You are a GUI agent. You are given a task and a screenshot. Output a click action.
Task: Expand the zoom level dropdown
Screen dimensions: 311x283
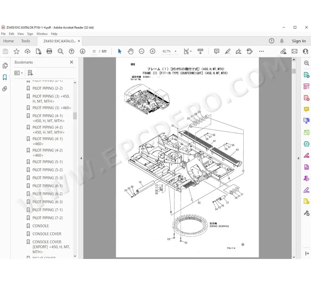[x=176, y=52]
